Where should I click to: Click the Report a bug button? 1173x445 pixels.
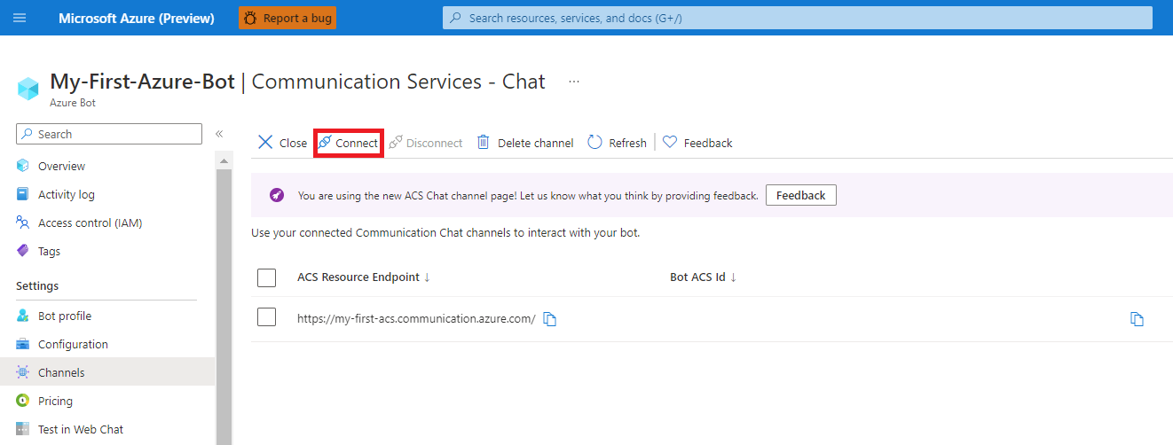click(287, 18)
